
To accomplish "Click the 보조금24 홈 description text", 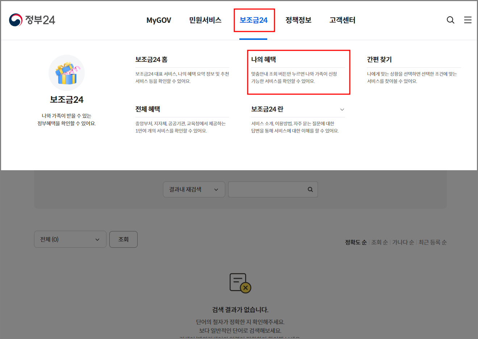I will (182, 78).
